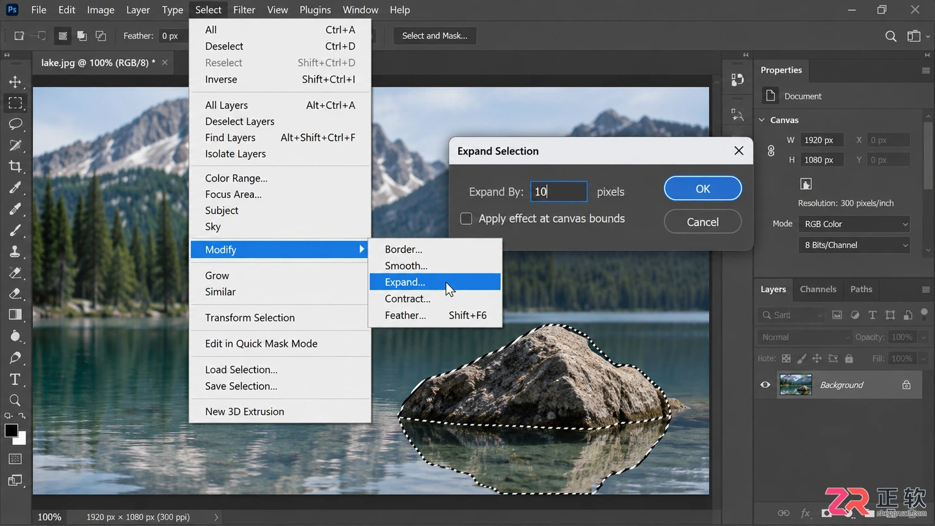Open the RGB Color mode dropdown
The width and height of the screenshot is (935, 526).
pyautogui.click(x=854, y=224)
